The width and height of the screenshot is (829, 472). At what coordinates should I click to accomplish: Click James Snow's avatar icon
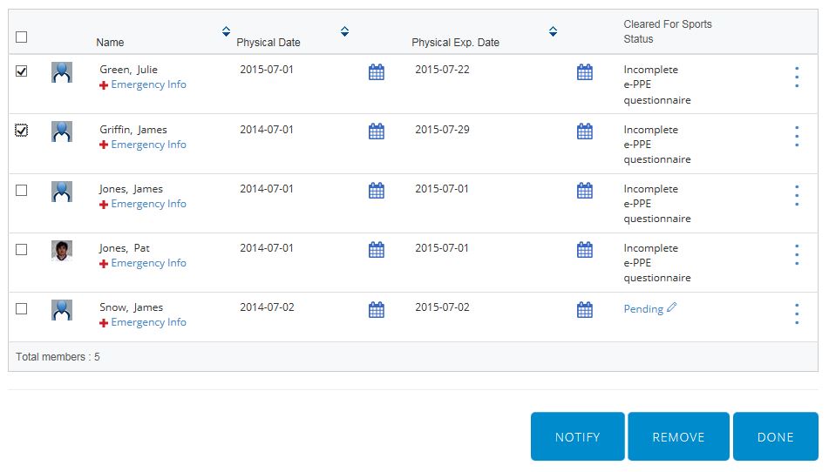[62, 310]
